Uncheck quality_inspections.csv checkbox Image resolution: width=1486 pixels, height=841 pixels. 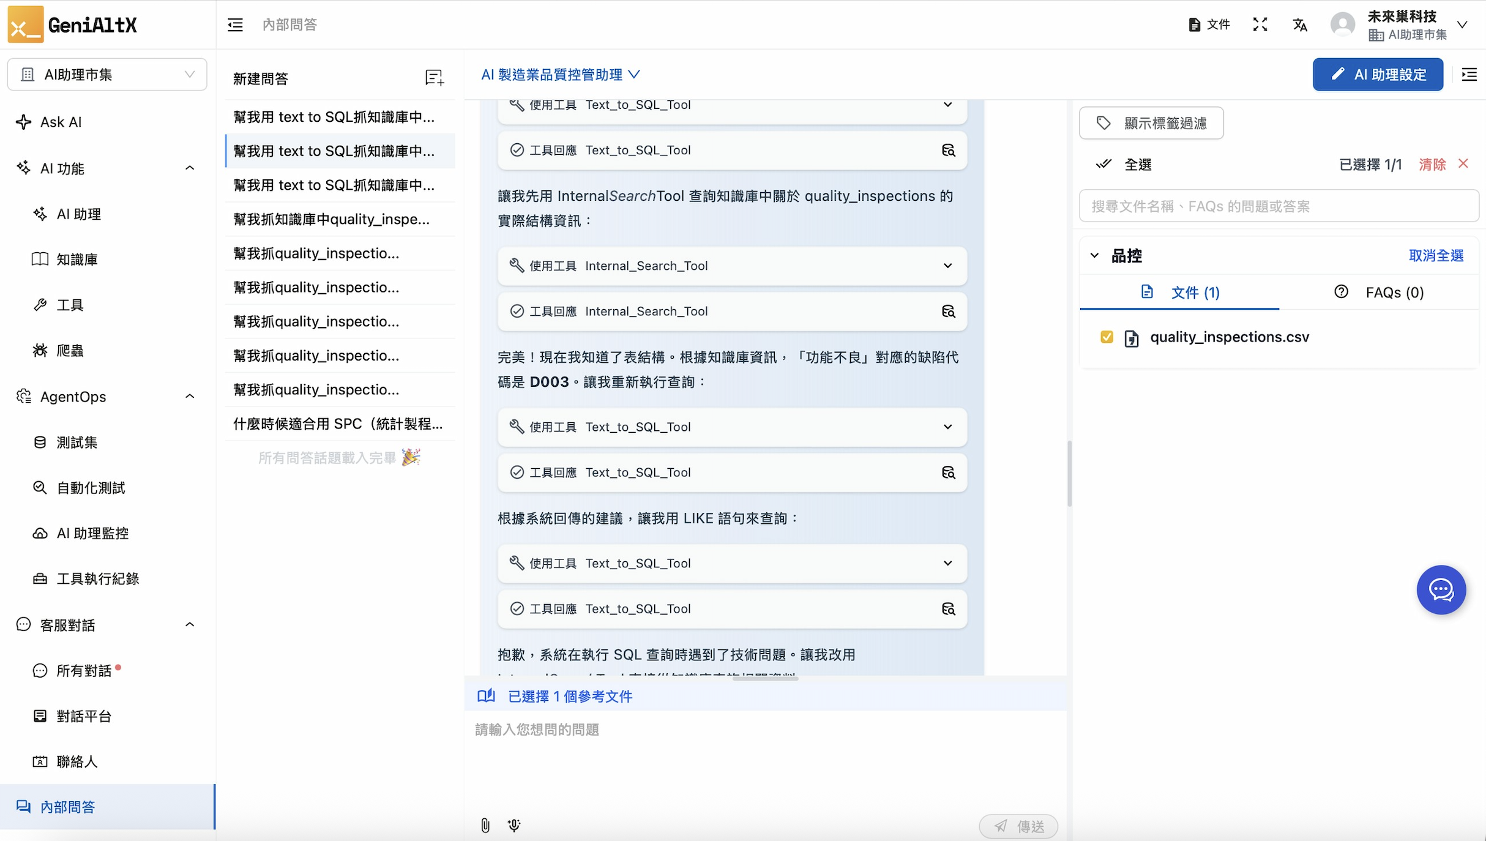tap(1107, 337)
